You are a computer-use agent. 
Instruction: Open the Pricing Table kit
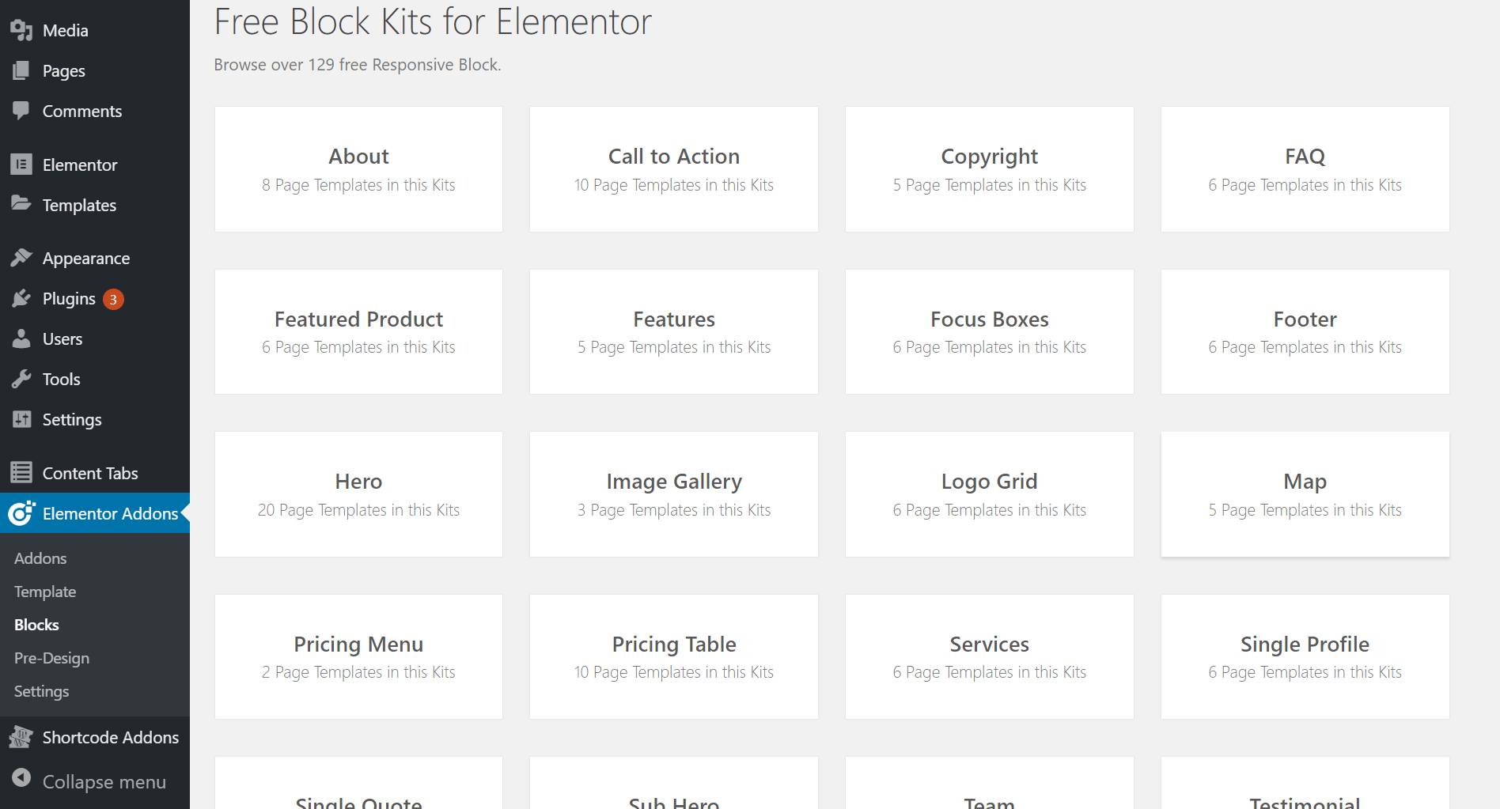[674, 657]
